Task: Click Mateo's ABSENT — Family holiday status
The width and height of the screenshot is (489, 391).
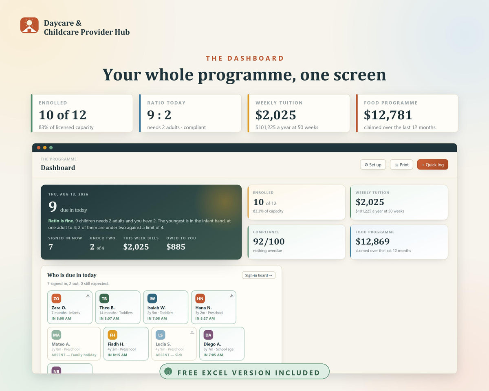Action: coord(74,355)
